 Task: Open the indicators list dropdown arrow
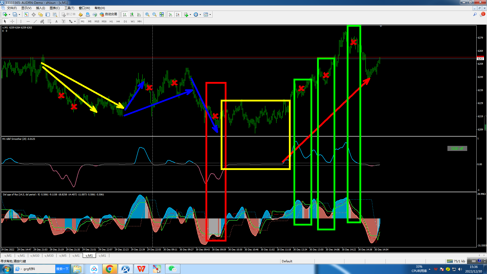point(190,14)
